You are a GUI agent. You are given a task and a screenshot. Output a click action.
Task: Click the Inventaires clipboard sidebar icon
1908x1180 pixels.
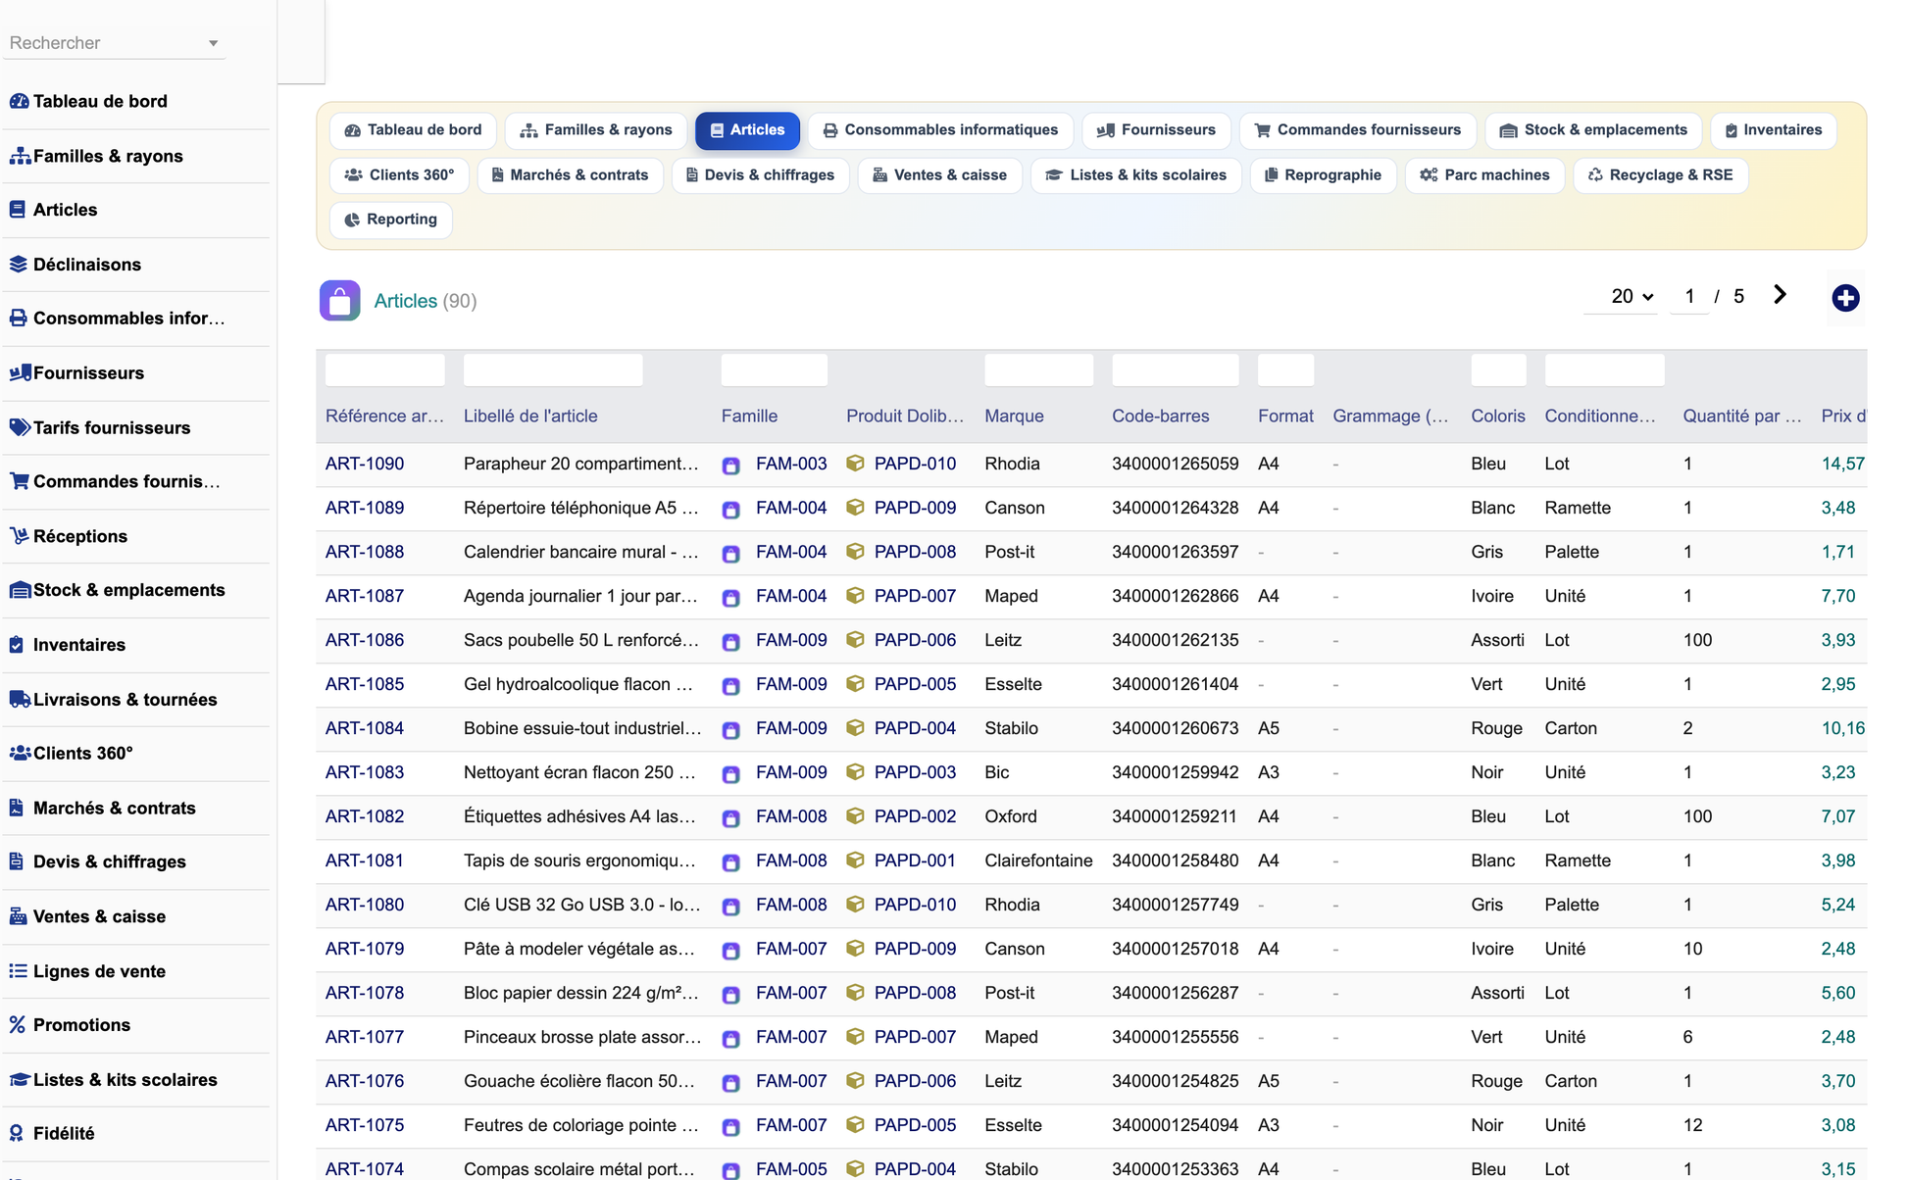[x=17, y=645]
